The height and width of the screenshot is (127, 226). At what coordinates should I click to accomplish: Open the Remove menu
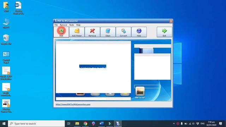coord(64,25)
